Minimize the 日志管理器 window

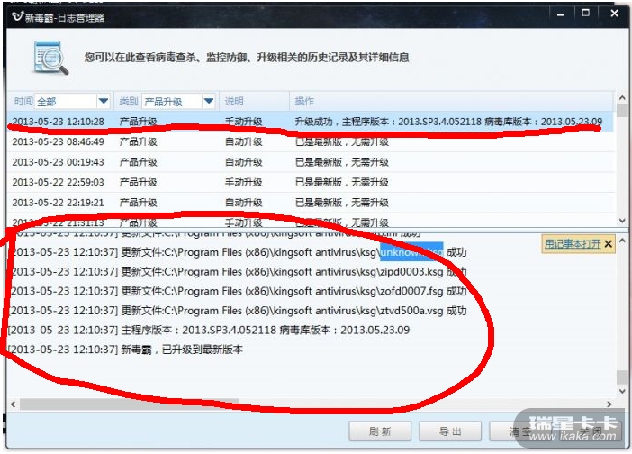[561, 14]
